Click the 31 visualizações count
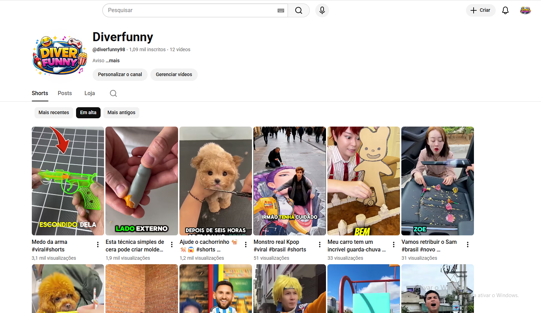541x313 pixels. (419, 258)
